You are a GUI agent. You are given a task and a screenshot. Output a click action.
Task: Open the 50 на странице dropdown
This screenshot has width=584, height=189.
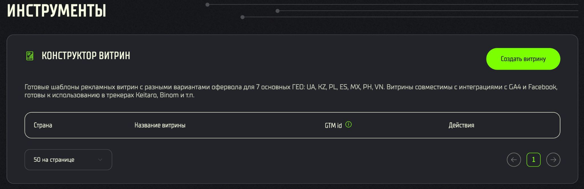click(x=68, y=160)
